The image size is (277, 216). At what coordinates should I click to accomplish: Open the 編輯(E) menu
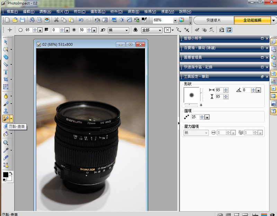[x=29, y=12]
